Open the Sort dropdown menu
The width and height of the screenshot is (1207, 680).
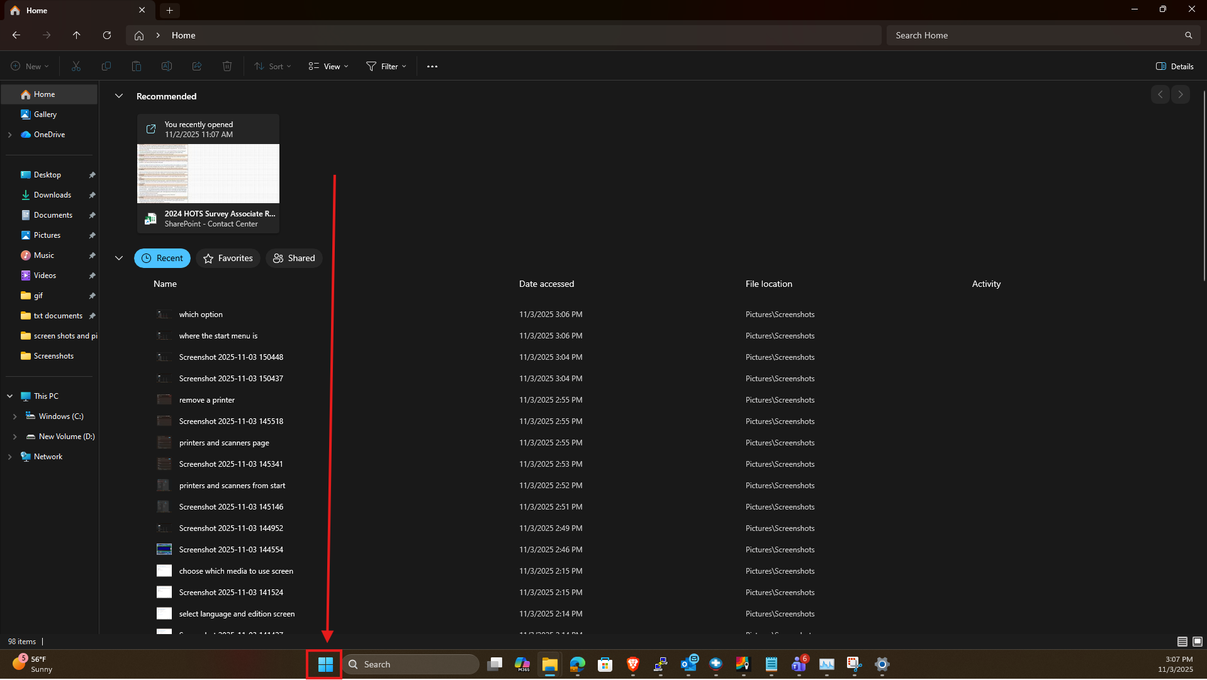[272, 66]
